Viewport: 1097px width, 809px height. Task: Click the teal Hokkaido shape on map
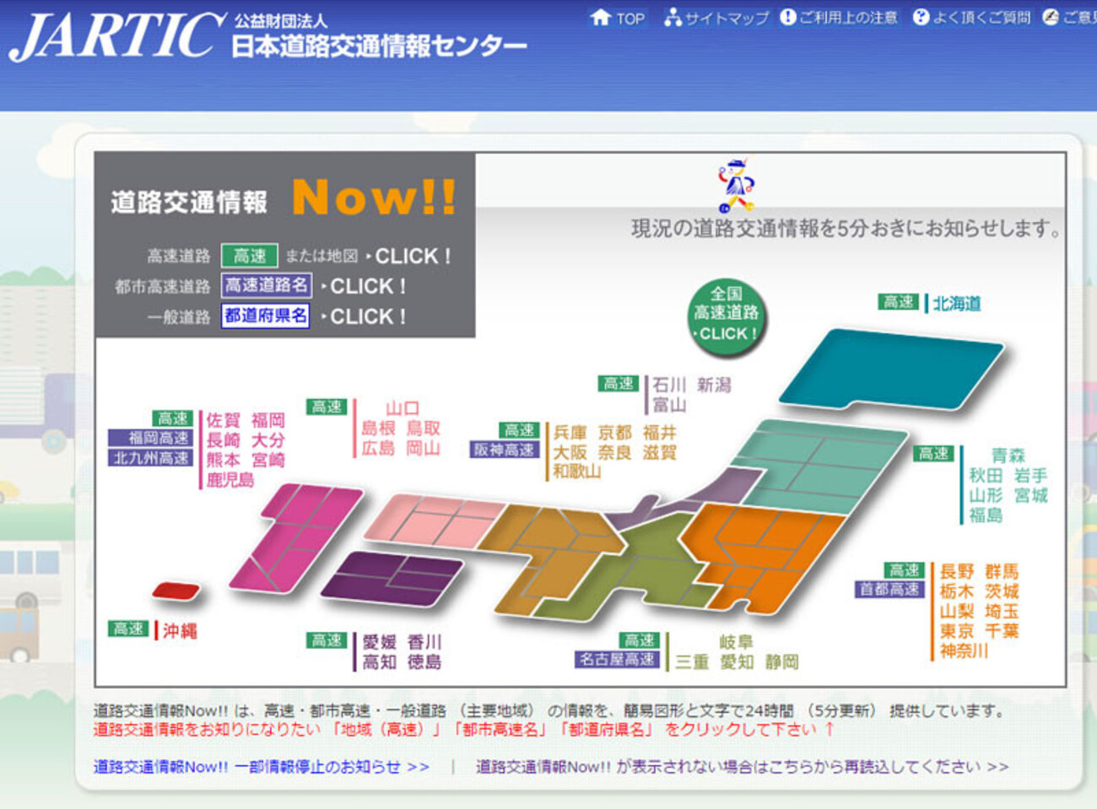tap(891, 369)
